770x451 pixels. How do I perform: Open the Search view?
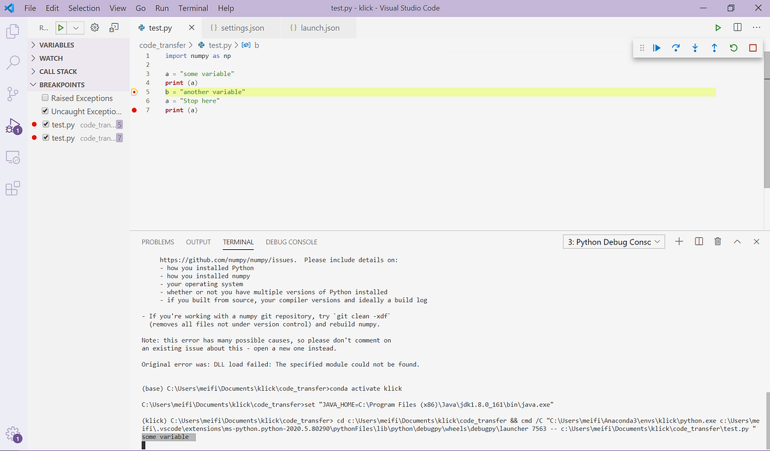(x=12, y=62)
